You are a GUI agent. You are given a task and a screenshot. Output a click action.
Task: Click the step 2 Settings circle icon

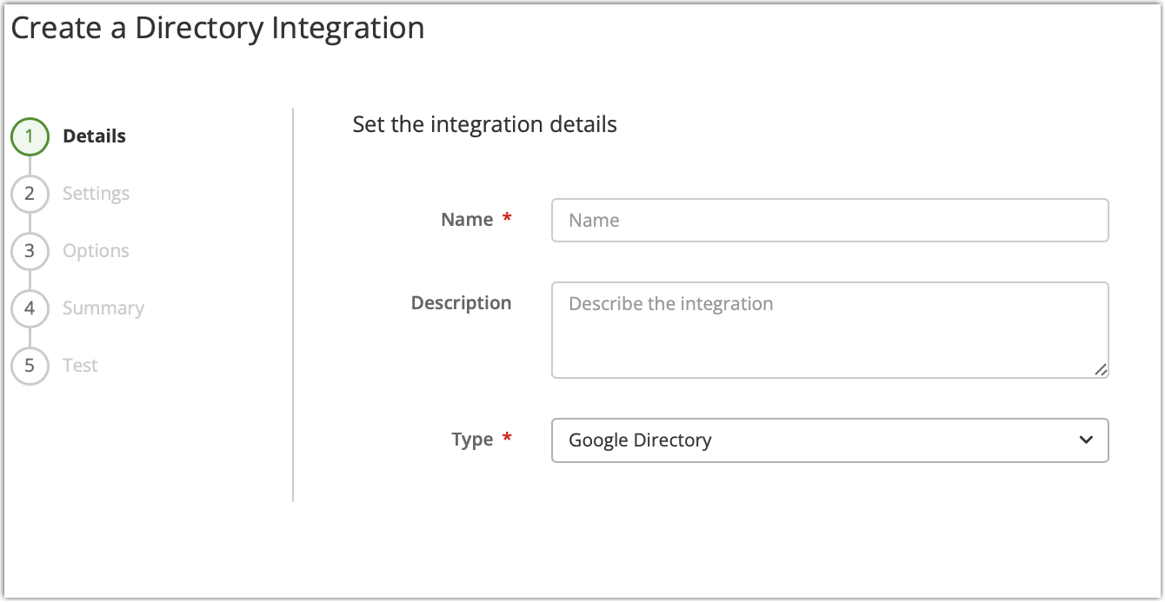pos(30,193)
